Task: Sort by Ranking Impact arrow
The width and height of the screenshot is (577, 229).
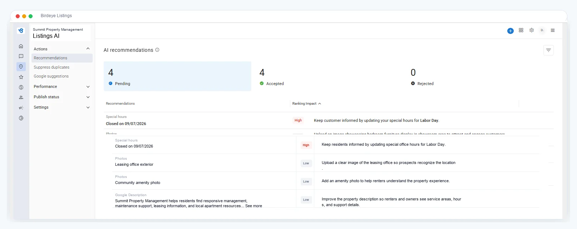Action: point(320,104)
